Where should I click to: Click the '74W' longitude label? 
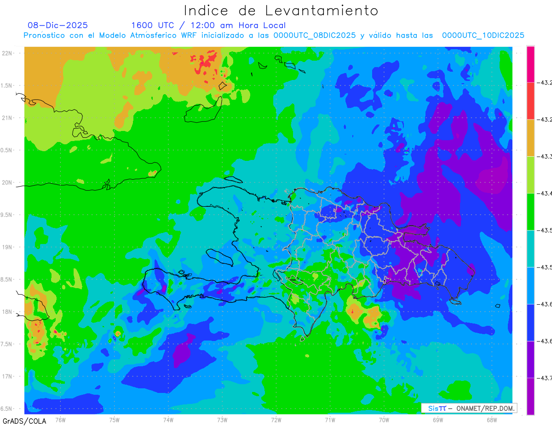pos(168,420)
